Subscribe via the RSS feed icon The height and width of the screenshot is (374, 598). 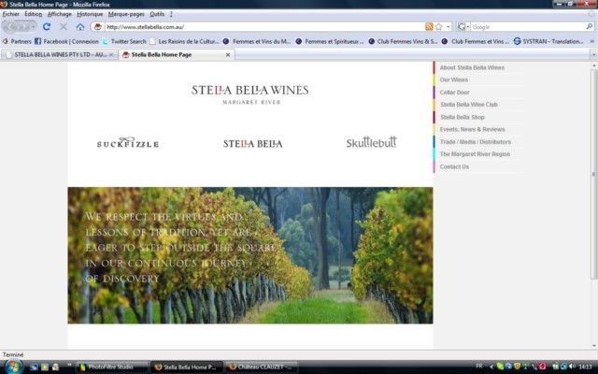coord(429,27)
